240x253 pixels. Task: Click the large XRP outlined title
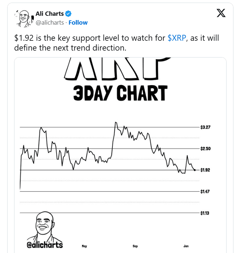click(117, 69)
